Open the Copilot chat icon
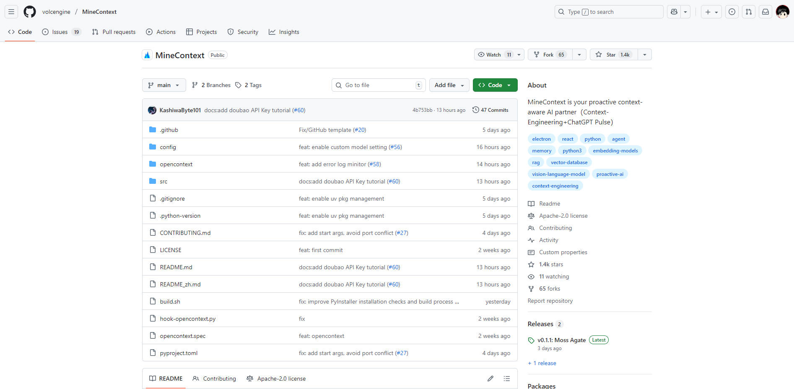Viewport: 794px width, 389px height. tap(674, 12)
